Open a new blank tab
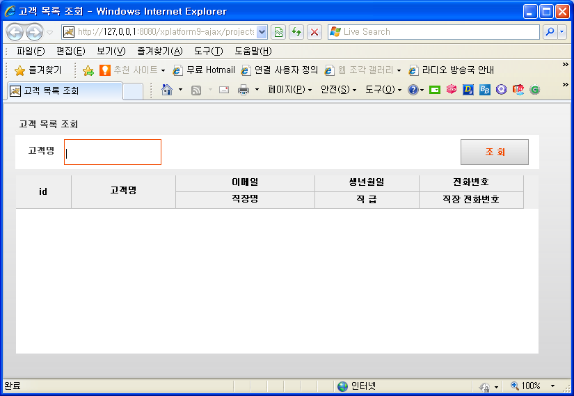Viewport: 574px width, 396px height. pos(133,92)
